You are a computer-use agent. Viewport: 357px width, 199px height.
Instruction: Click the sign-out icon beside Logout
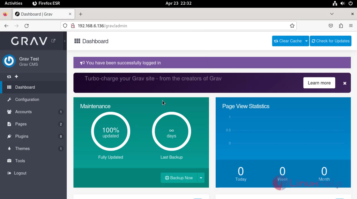point(9,173)
